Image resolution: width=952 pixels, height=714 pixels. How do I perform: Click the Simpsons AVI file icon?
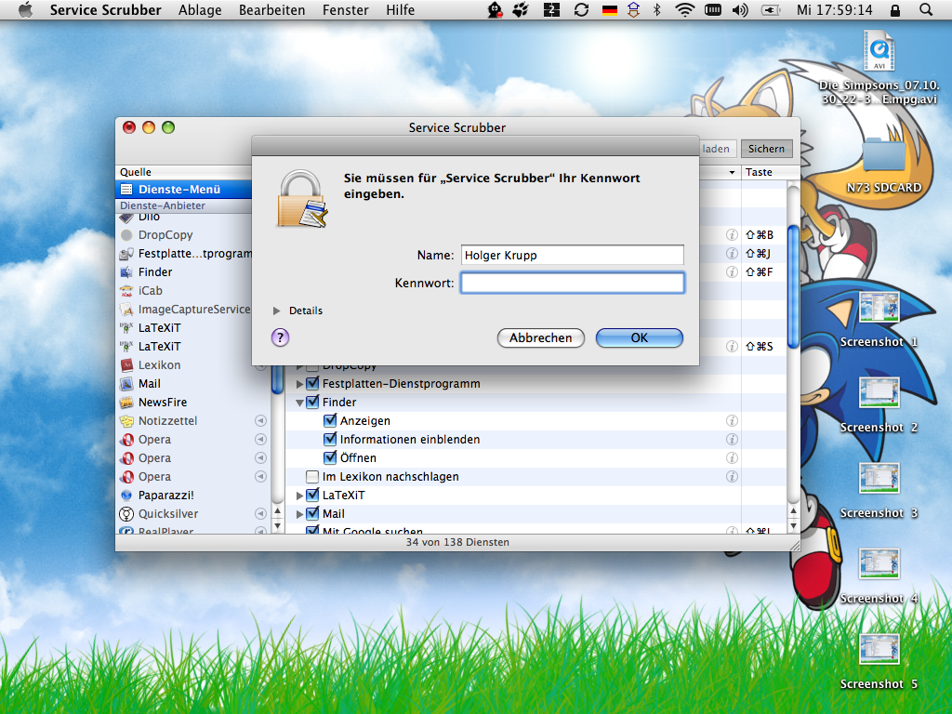click(x=879, y=51)
